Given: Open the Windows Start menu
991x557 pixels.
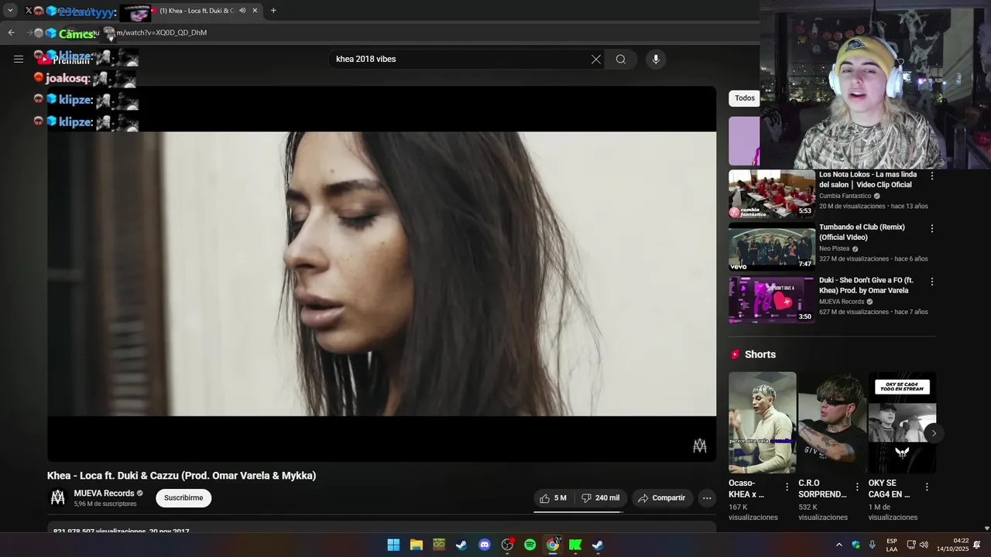Looking at the screenshot, I should (393, 545).
